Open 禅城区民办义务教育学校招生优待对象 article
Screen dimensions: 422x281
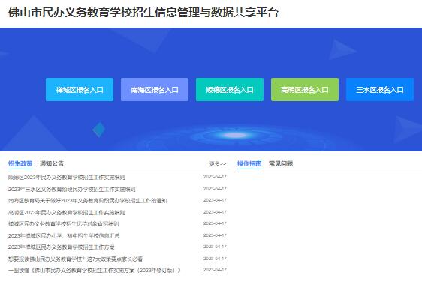(64, 224)
